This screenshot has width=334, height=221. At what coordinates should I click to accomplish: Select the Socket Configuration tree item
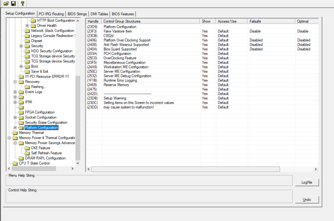coord(41,118)
